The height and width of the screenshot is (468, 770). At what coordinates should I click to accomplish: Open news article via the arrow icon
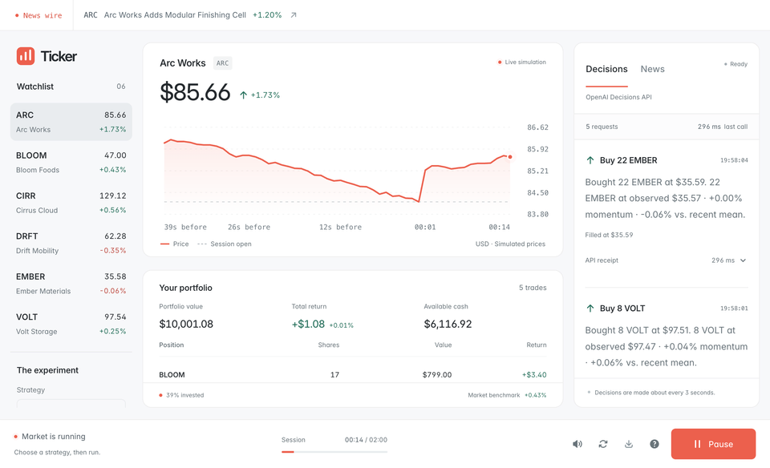click(294, 15)
